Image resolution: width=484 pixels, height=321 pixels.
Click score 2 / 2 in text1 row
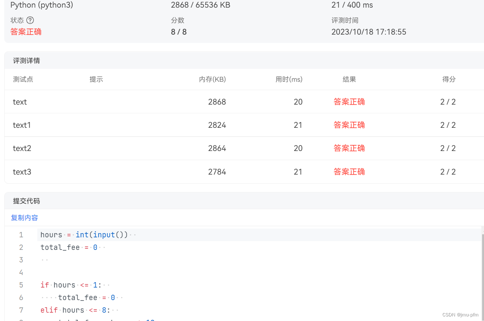tap(448, 125)
